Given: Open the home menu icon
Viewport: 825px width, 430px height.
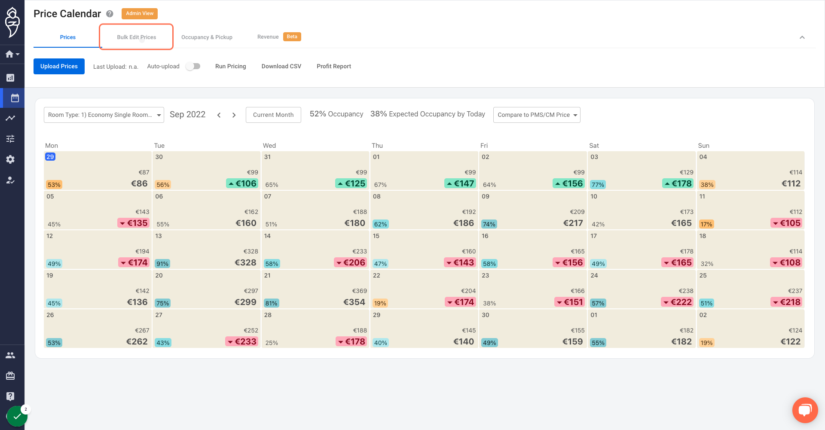Looking at the screenshot, I should point(12,54).
